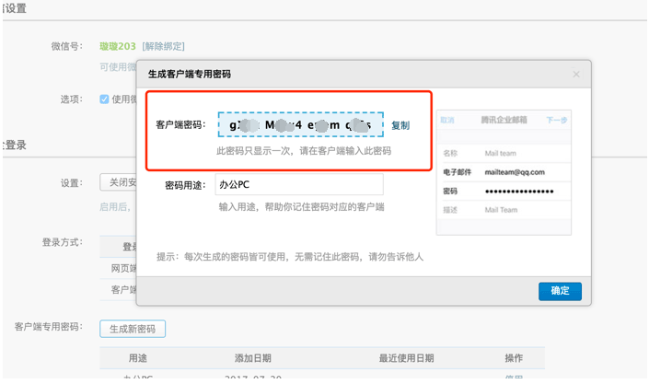Click the 添加日期 column header

(x=253, y=358)
